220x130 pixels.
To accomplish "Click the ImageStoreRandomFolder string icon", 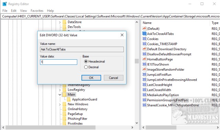I will [x=144, y=69].
